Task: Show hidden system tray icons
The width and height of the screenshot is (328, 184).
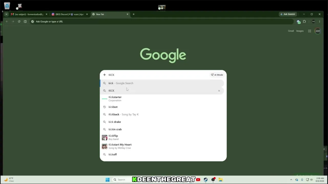Action: pos(291,180)
